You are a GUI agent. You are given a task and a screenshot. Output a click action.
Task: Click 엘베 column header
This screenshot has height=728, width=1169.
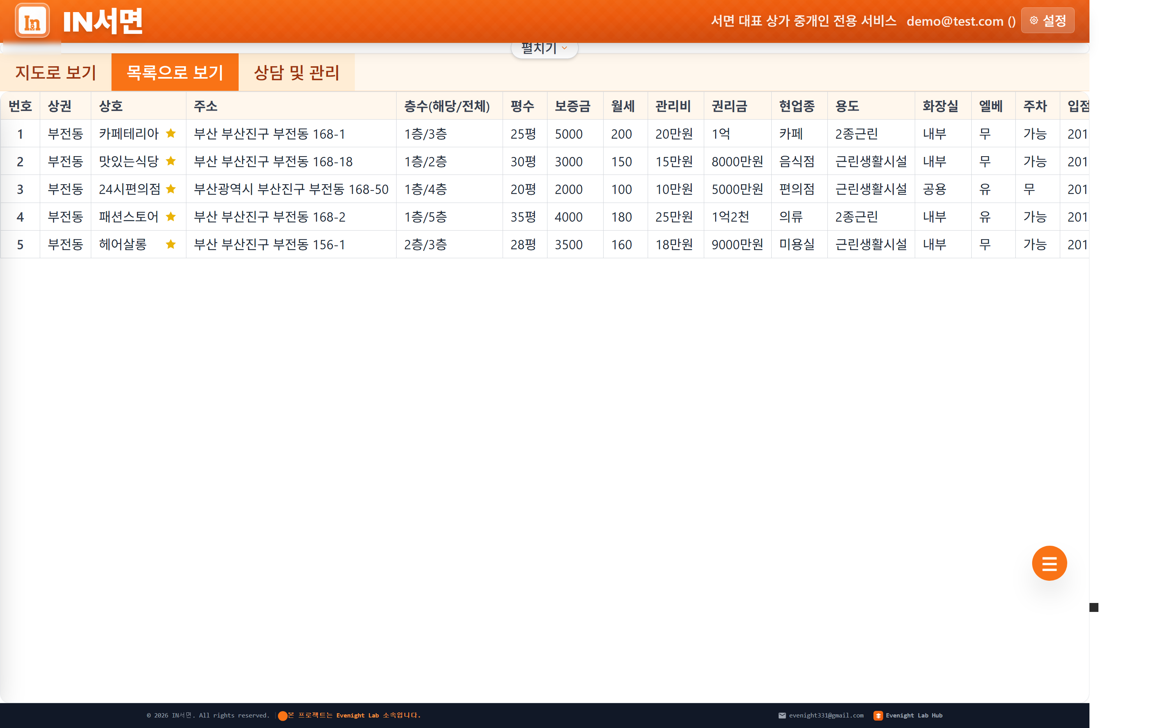click(x=994, y=106)
